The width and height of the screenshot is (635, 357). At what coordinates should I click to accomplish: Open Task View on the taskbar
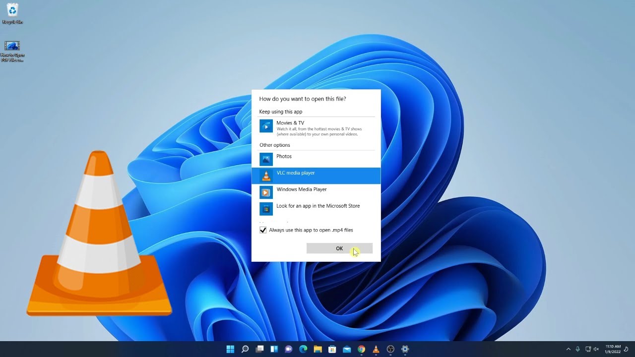[259, 349]
